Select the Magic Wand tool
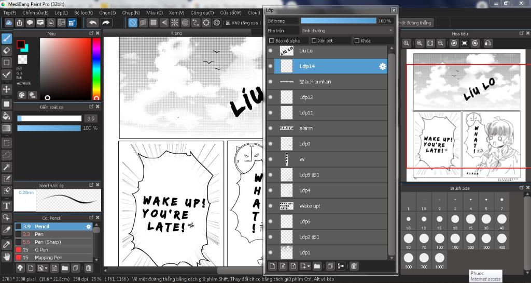 coord(6,167)
